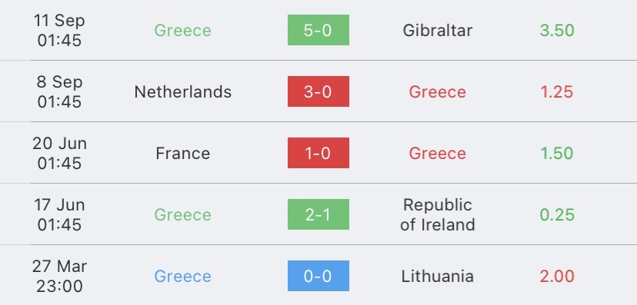Open the blue 0-0 score badge
The height and width of the screenshot is (305, 637).
[x=318, y=276]
